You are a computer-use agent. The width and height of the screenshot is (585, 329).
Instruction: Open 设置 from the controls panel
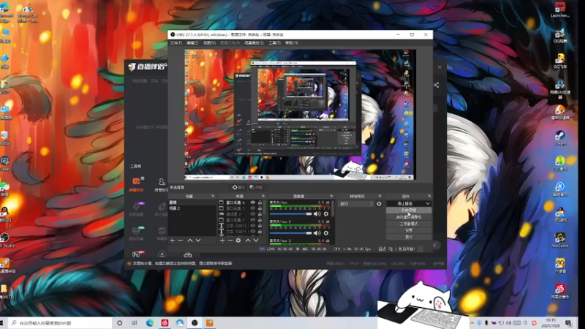pyautogui.click(x=409, y=230)
